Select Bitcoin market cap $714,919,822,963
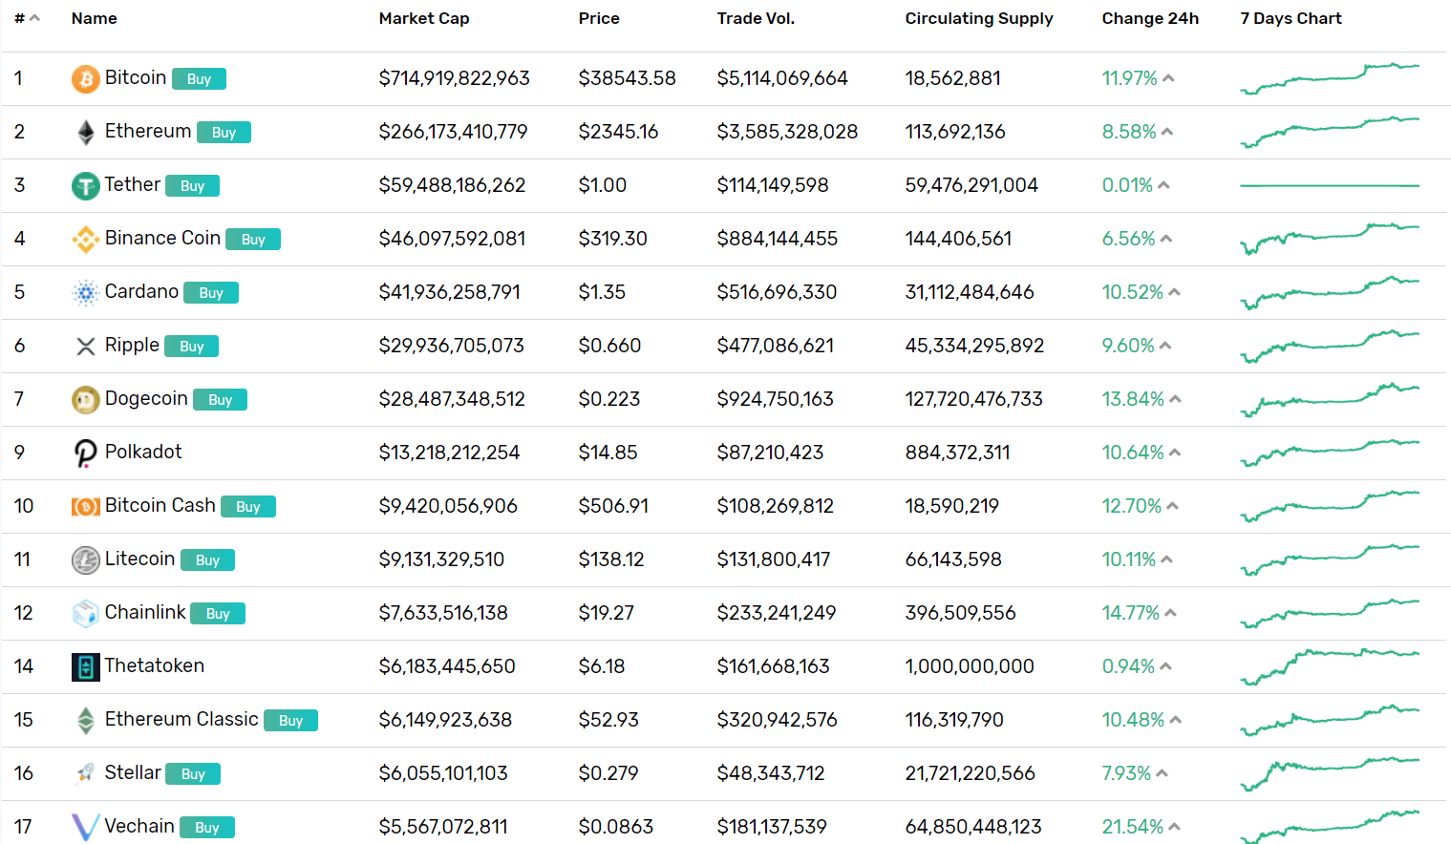Viewport: 1451px width, 844px height. tap(455, 78)
